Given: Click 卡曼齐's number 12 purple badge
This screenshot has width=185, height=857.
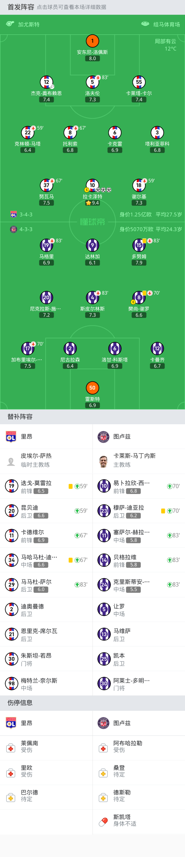Looking at the screenshot, I should [x=157, y=348].
